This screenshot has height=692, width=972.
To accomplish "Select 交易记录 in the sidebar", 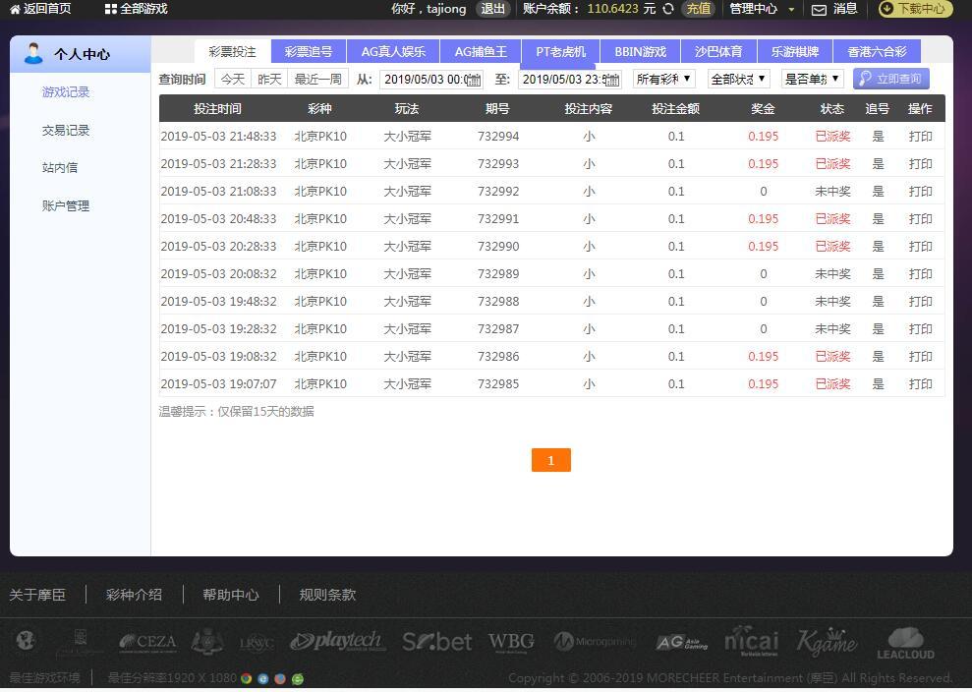I will 66,130.
